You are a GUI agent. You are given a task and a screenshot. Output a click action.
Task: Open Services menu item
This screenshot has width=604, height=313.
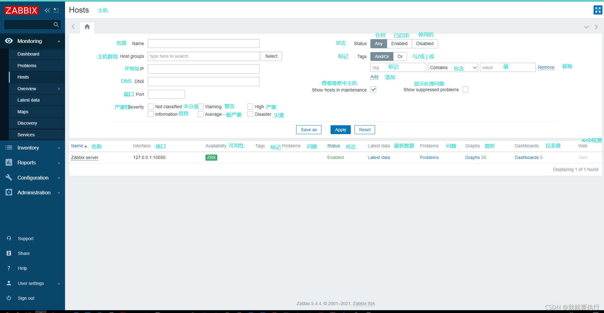(37, 135)
